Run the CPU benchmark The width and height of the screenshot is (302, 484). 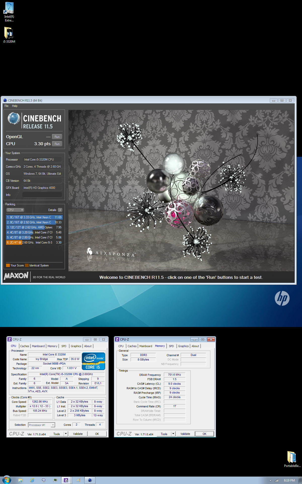(x=57, y=144)
